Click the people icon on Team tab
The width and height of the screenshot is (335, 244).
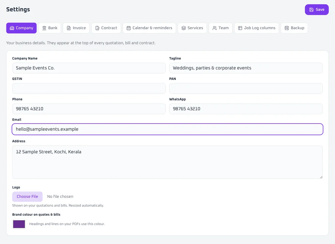click(x=214, y=28)
